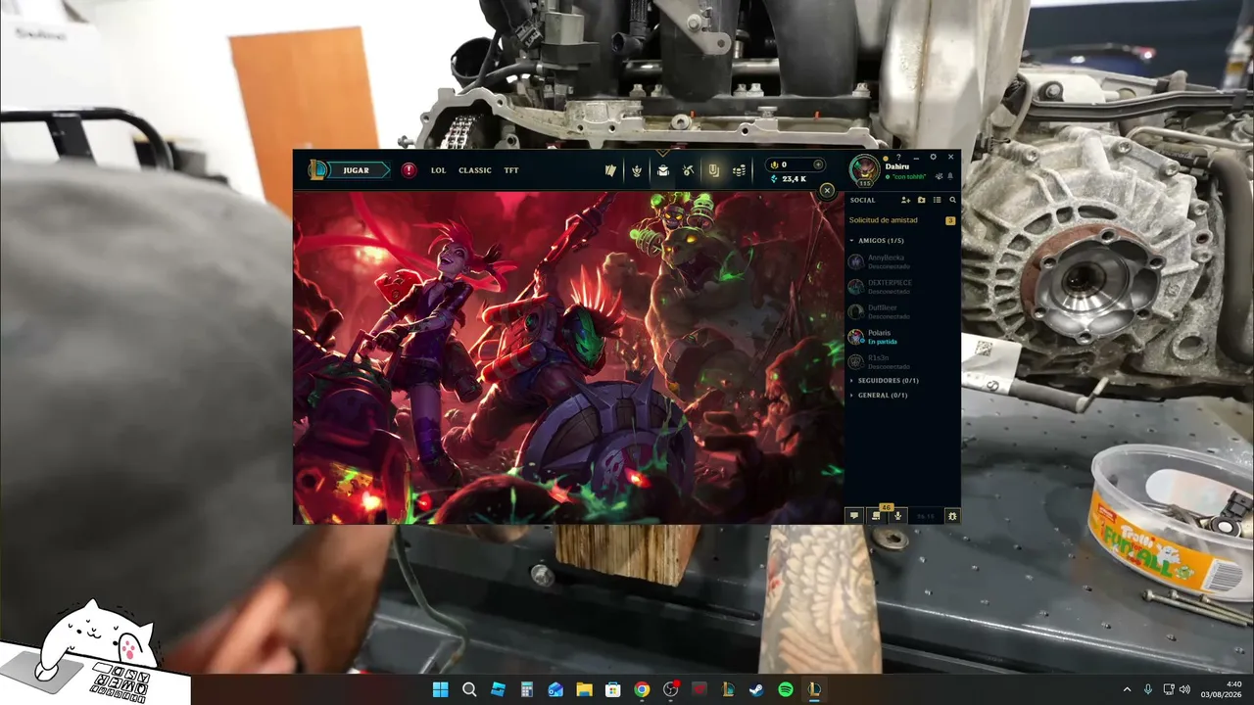Click the 23,4 K blue essence balance
Image resolution: width=1254 pixels, height=705 pixels.
point(789,179)
